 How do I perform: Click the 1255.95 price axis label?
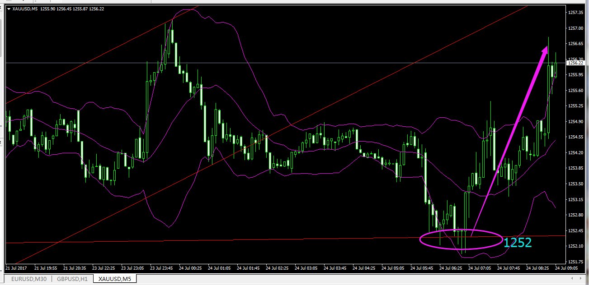pyautogui.click(x=575, y=75)
